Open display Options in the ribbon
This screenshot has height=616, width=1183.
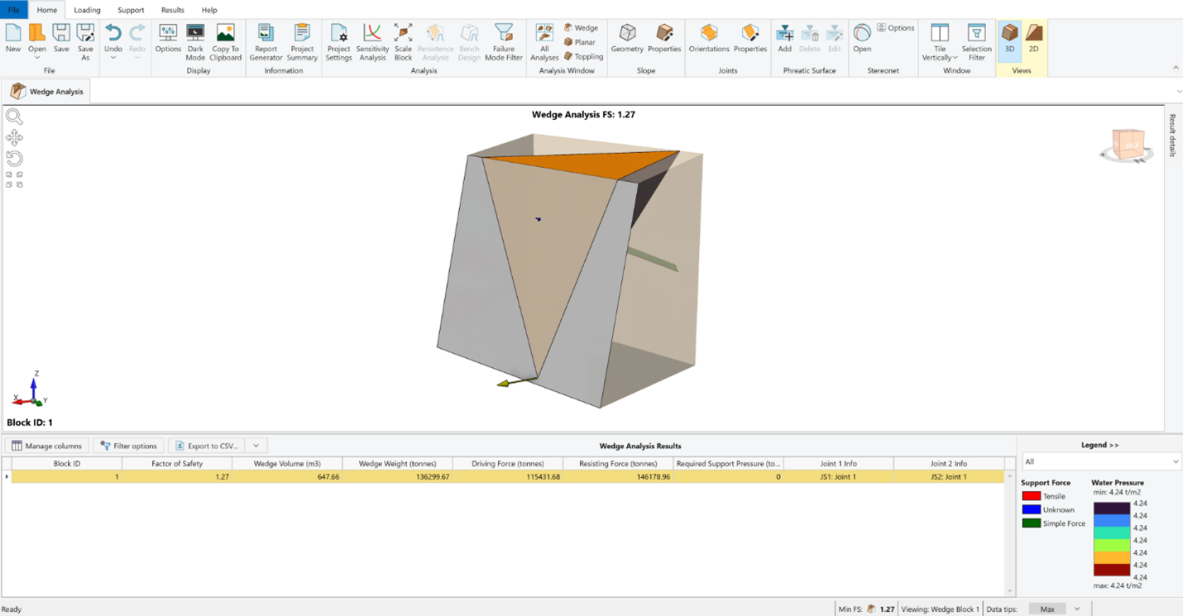pyautogui.click(x=168, y=38)
